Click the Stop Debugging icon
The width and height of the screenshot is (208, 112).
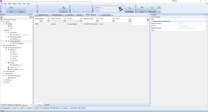129,8
